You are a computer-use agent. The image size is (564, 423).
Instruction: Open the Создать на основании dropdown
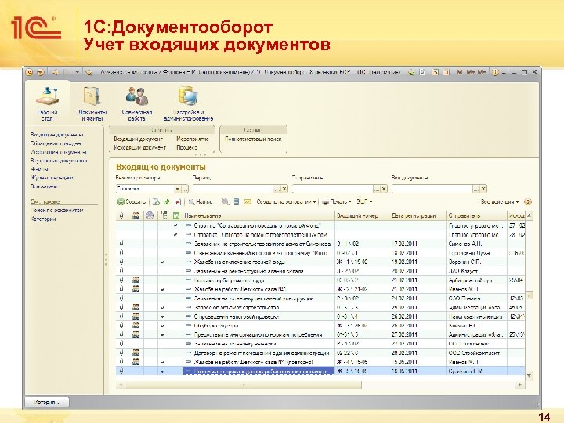[286, 202]
